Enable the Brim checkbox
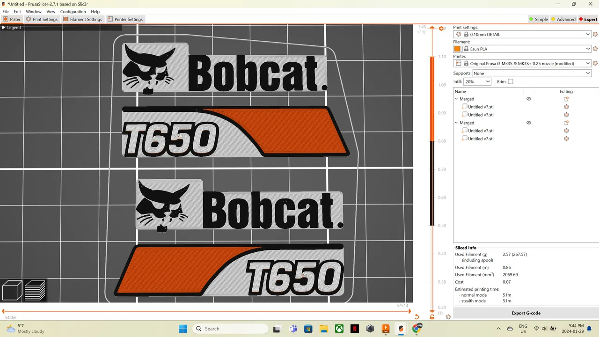Viewport: 599px width, 337px height. (x=511, y=81)
